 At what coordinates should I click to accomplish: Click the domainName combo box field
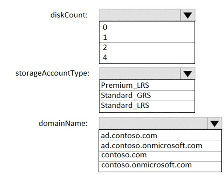click(x=153, y=123)
